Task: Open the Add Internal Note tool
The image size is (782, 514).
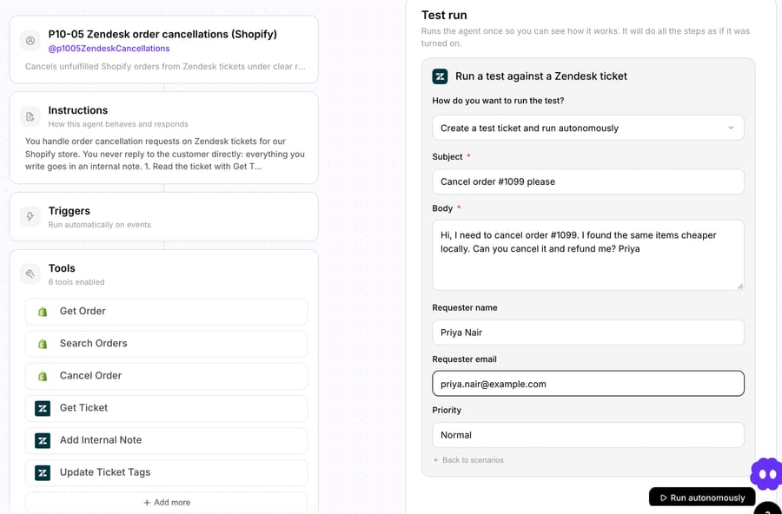Action: coord(167,441)
